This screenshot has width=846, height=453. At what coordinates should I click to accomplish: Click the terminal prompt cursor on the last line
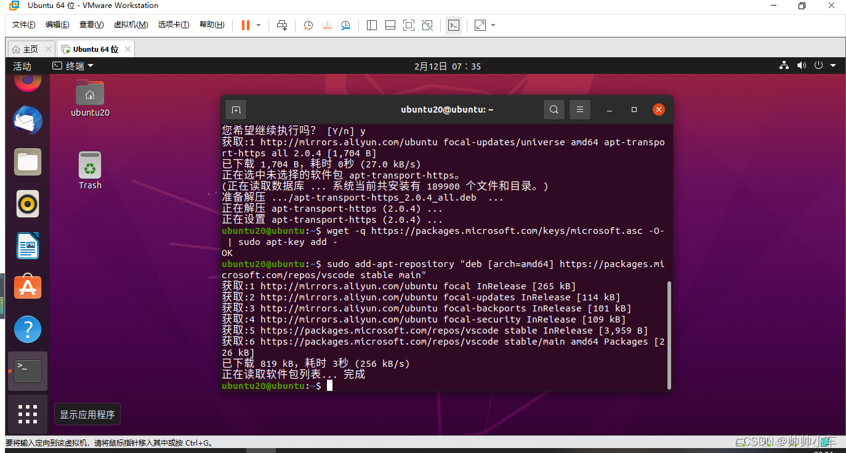coord(330,385)
